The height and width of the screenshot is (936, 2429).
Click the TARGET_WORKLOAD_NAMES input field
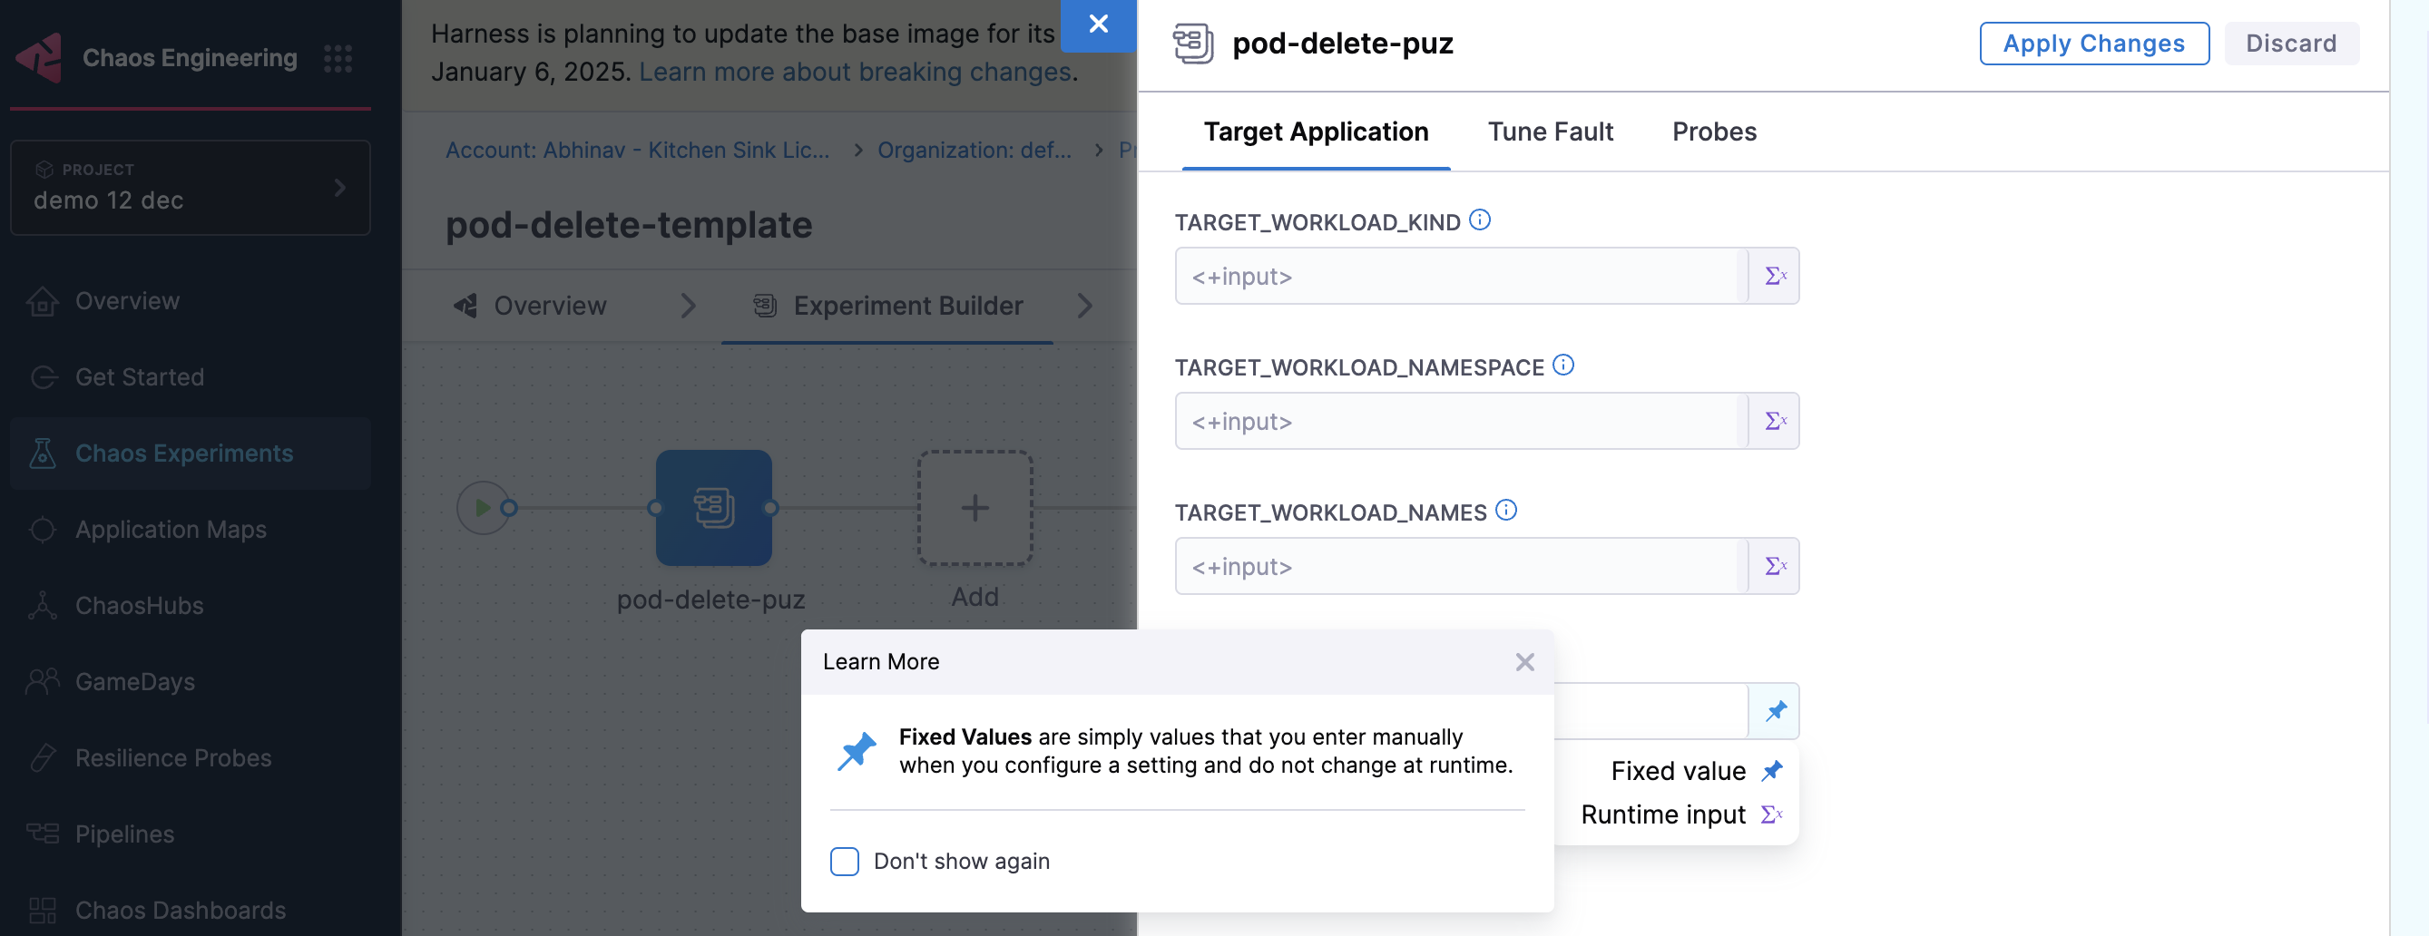(1457, 567)
